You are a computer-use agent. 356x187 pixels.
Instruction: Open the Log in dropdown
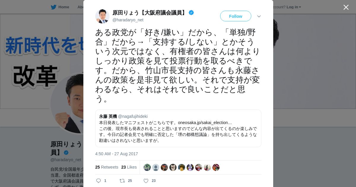pos(294,7)
